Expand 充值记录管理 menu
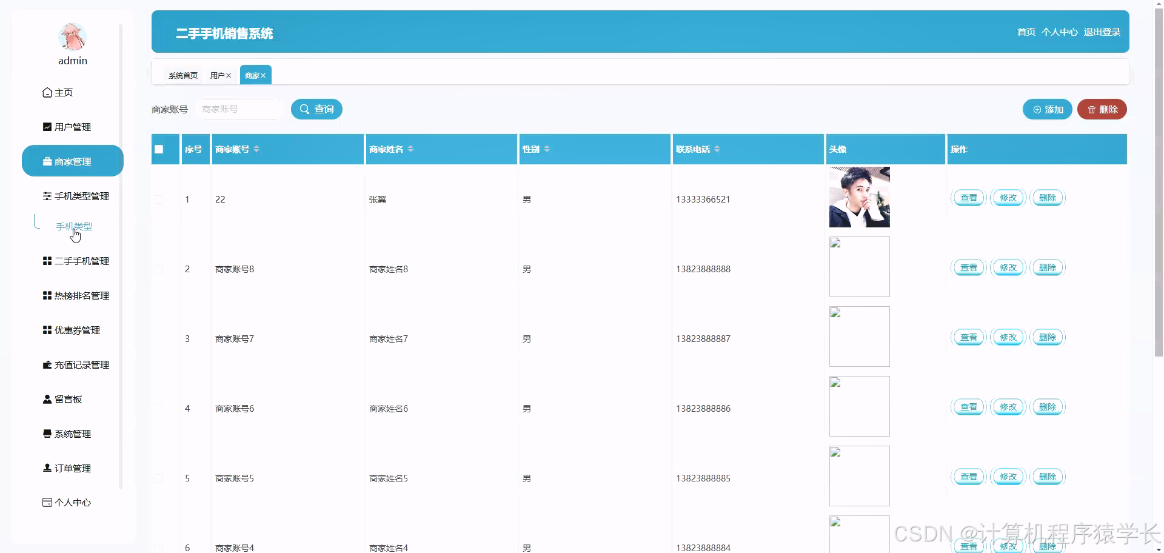Viewport: 1164px width, 553px height. tap(76, 365)
